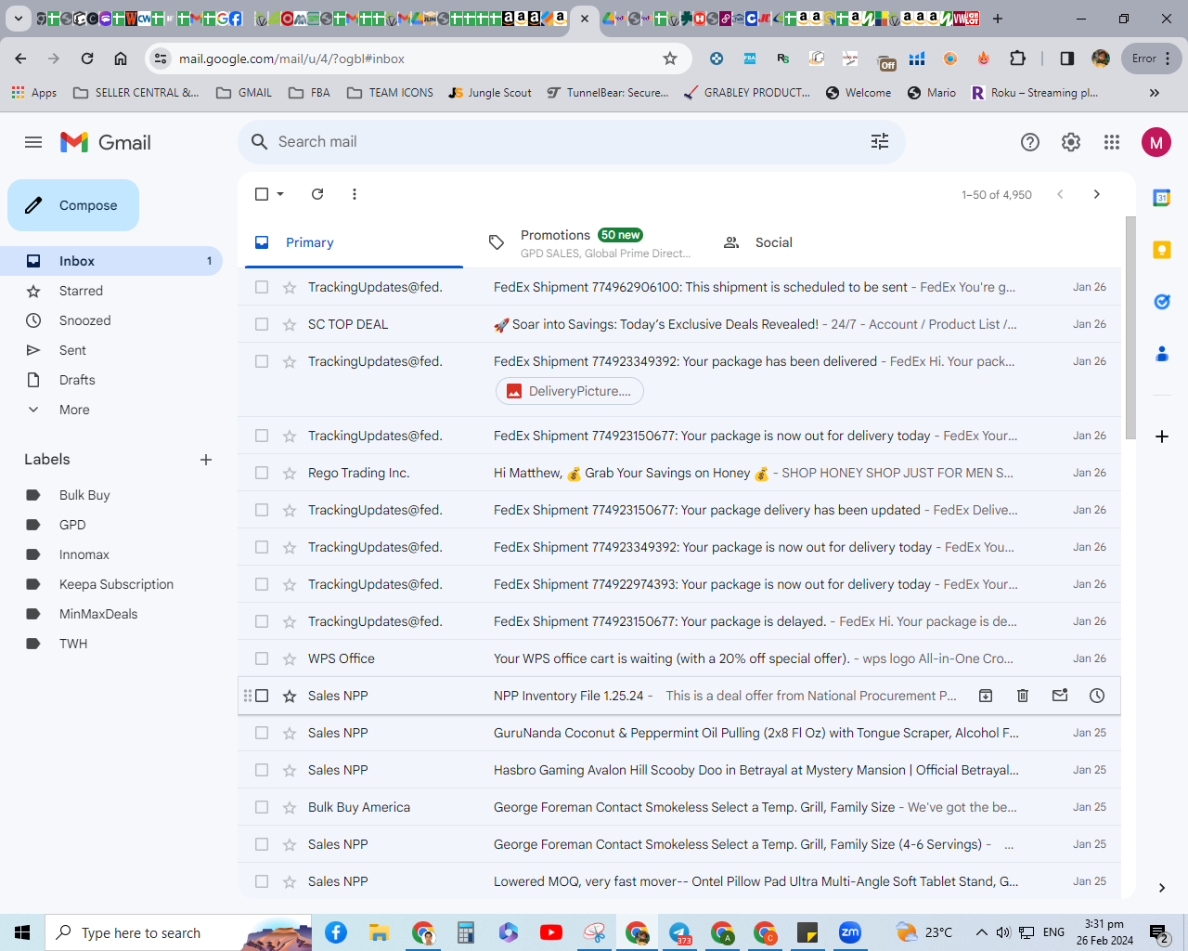Get add-ons plus icon in side panel
Screen dimensions: 1188x951
[1162, 436]
